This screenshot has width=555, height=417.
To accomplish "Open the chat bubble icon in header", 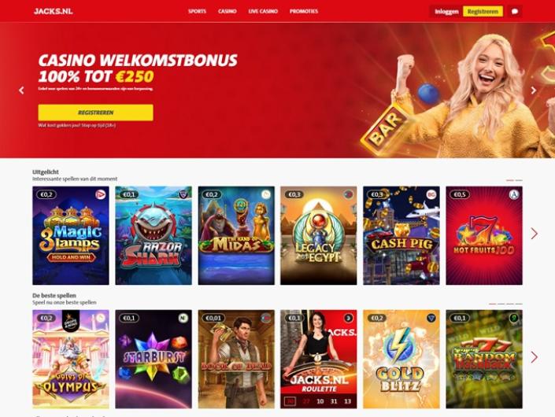I will tap(515, 11).
